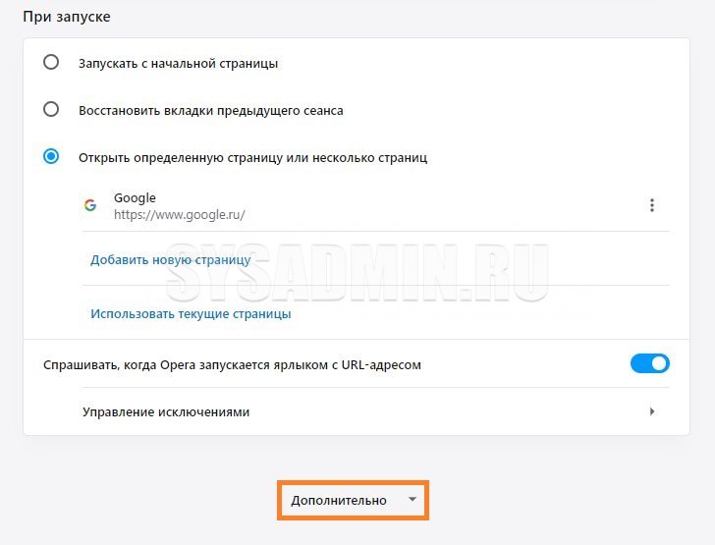Select the 'Запускать с начальной страницы' radio button

51,63
